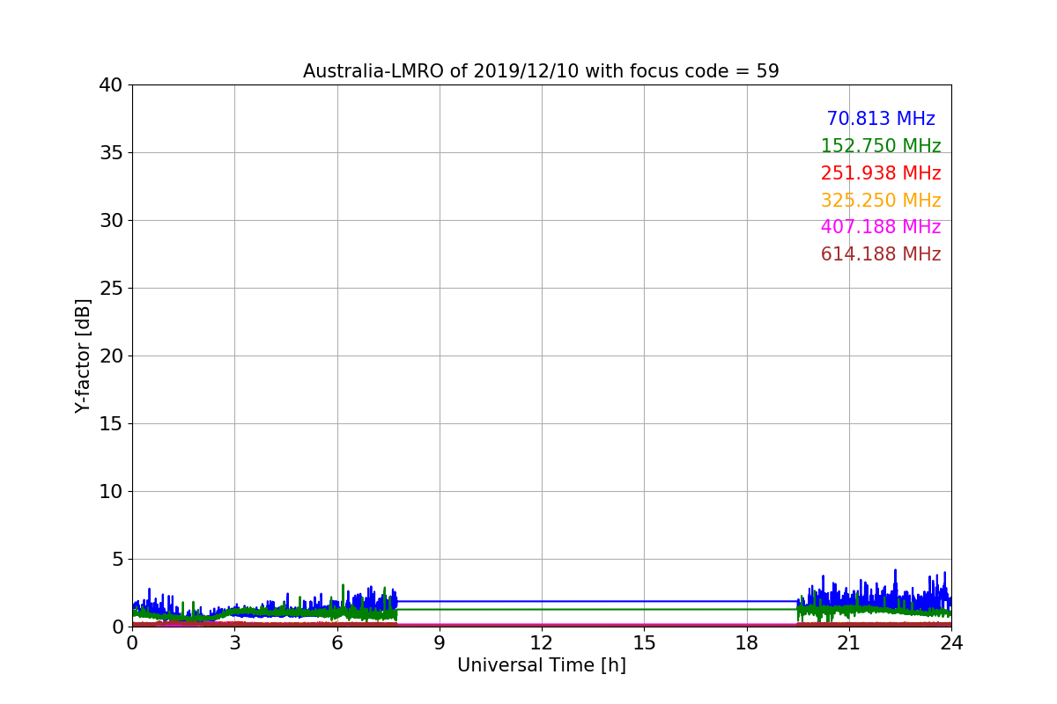Select the 325.250 MHz legend label

881,201
